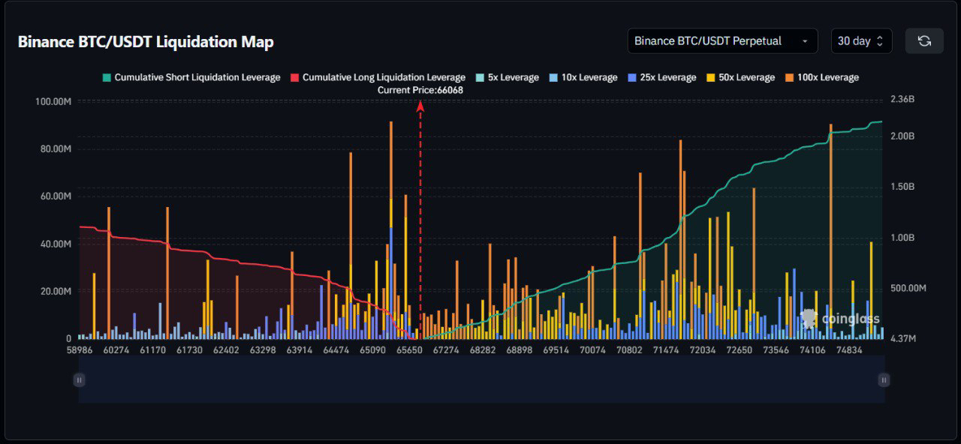
Task: Open the 30 day period selector
Action: 861,41
